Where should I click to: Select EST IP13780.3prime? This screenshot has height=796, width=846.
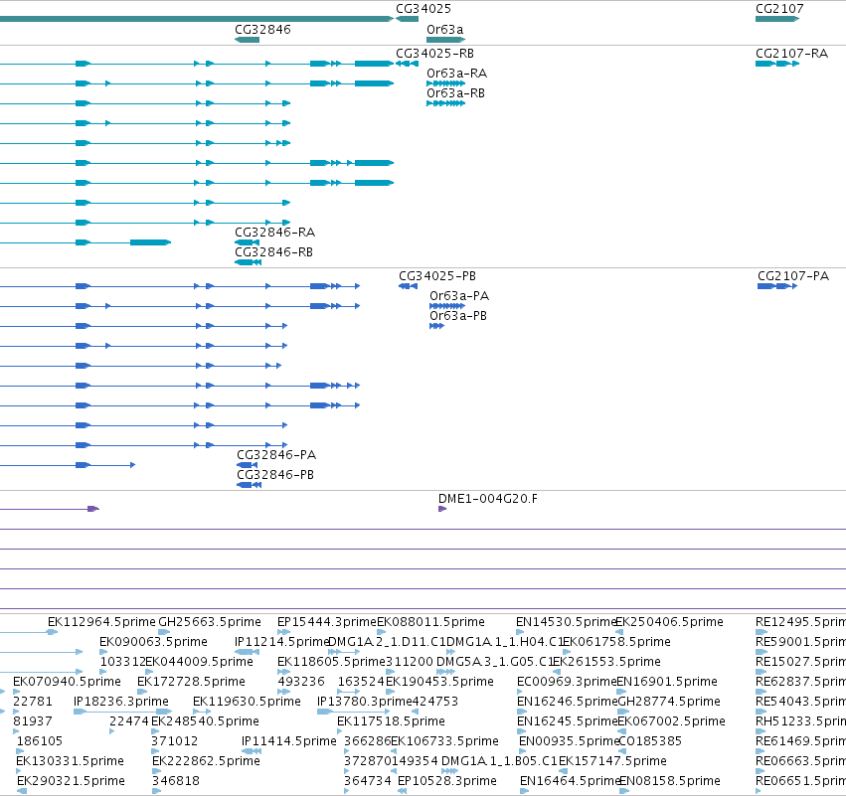[x=365, y=703]
